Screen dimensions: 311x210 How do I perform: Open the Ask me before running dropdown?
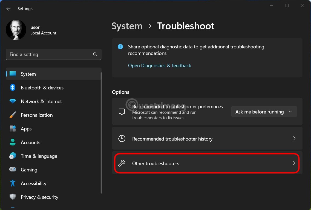click(x=264, y=112)
